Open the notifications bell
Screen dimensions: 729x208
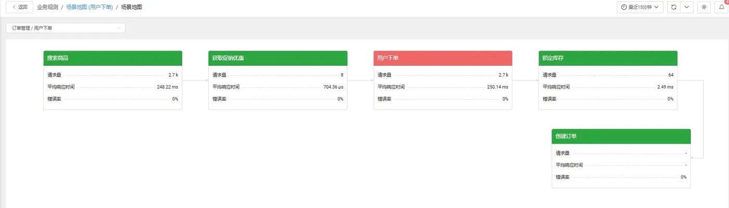click(722, 7)
